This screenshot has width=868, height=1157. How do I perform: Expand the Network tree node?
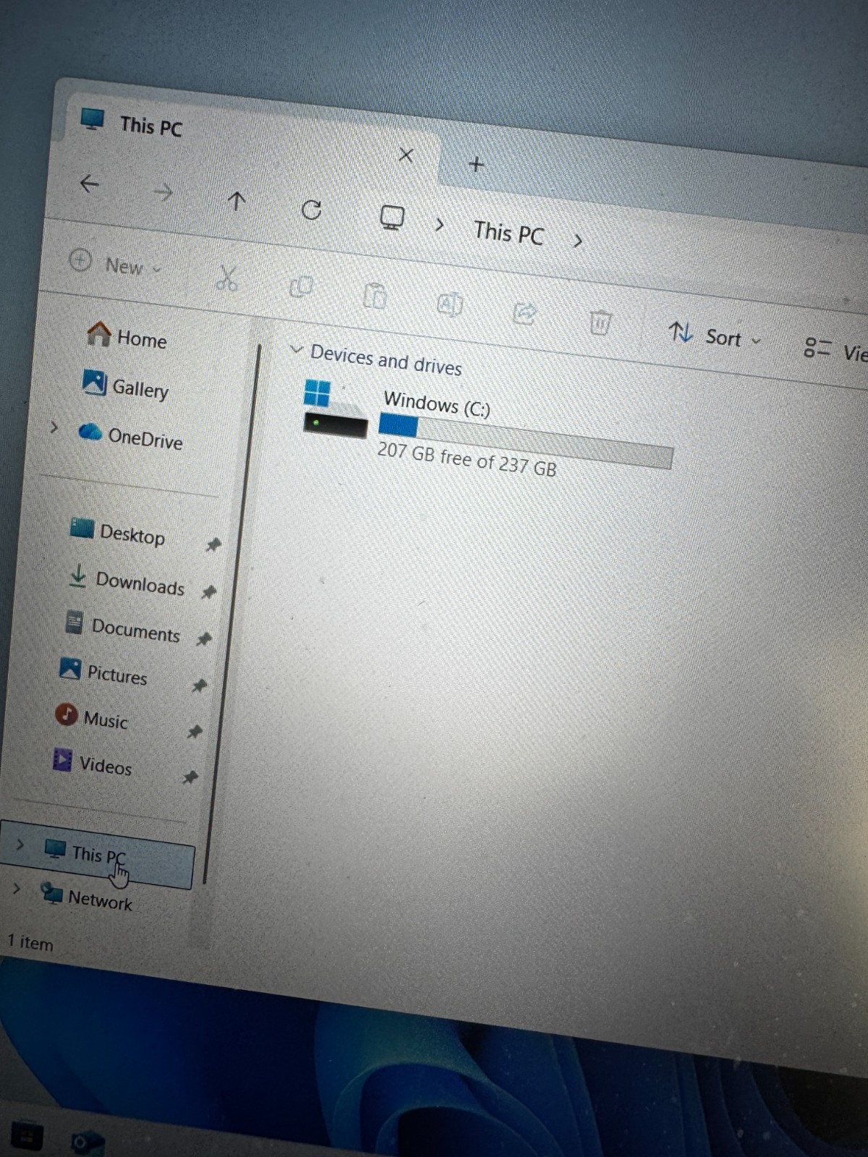click(17, 888)
